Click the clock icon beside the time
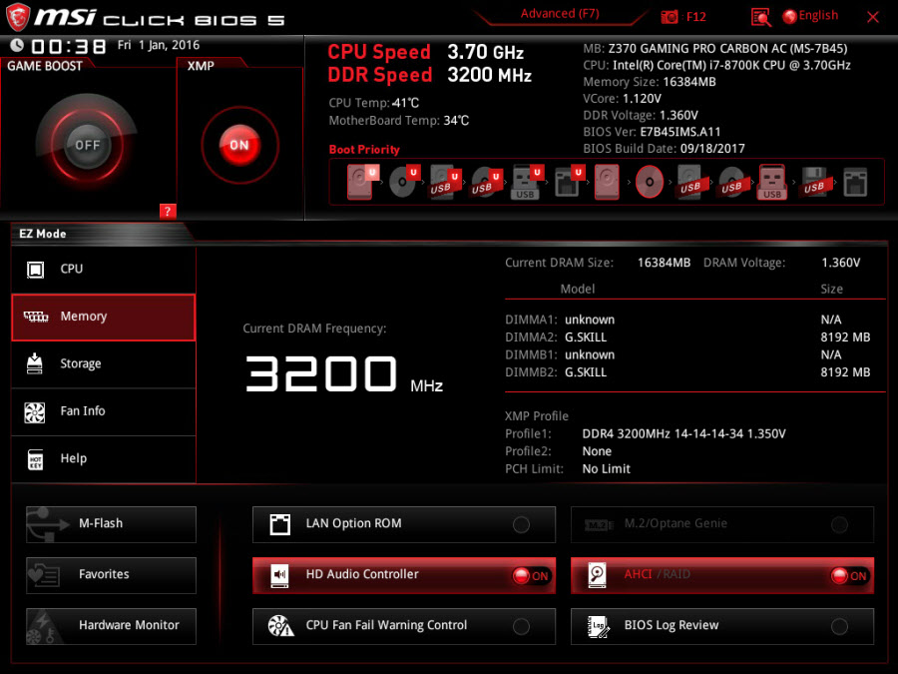This screenshot has width=898, height=674. [17, 46]
